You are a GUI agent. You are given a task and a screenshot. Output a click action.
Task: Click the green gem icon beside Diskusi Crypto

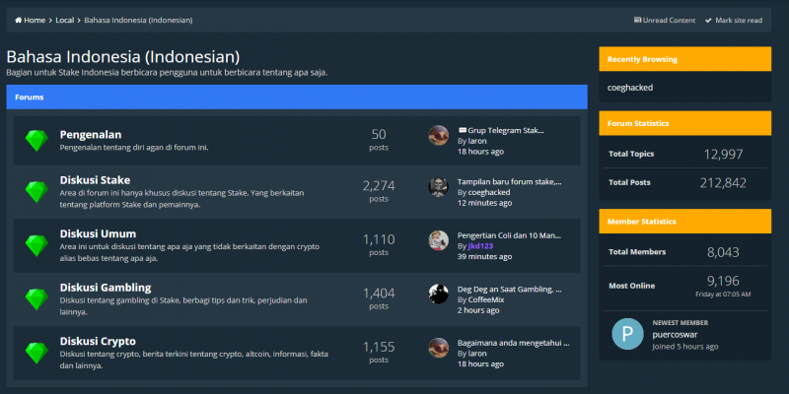pos(36,353)
